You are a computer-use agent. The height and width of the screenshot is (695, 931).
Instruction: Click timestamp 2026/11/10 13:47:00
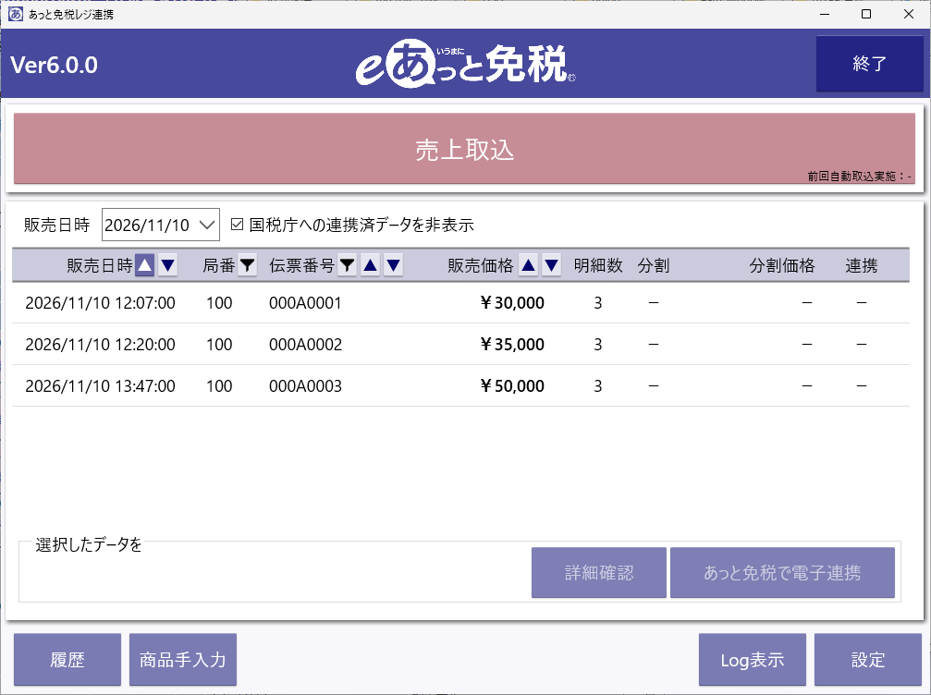pyautogui.click(x=101, y=385)
